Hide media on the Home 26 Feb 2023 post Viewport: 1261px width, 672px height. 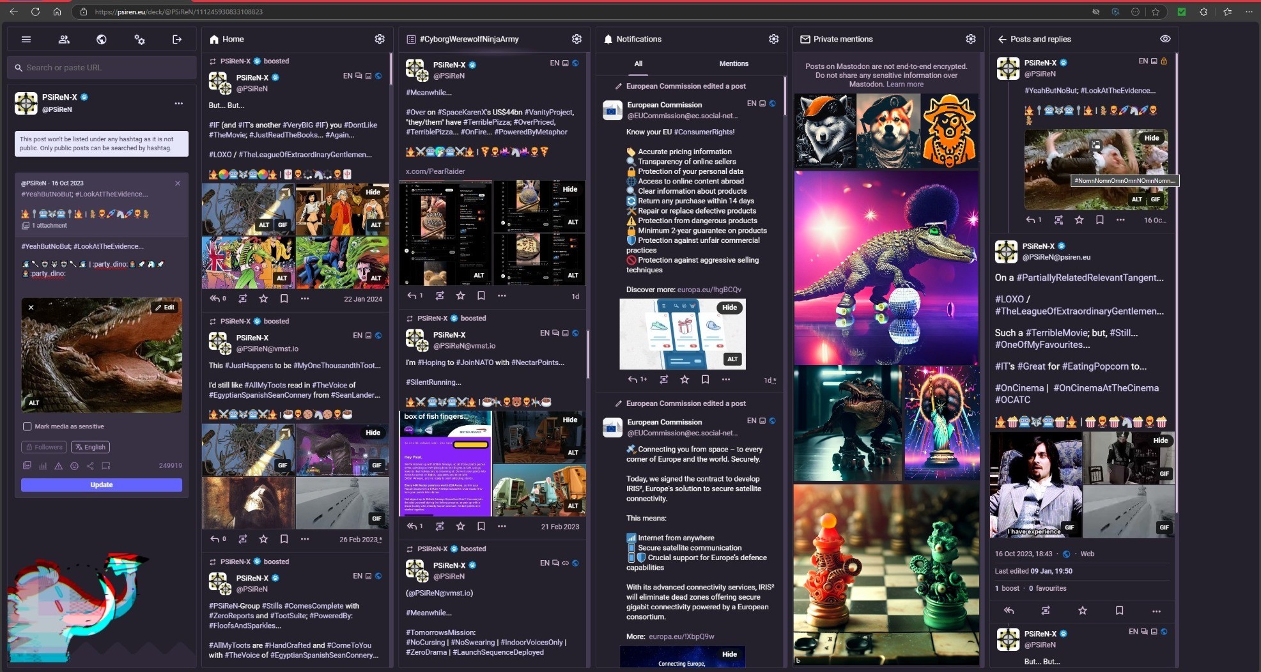373,432
